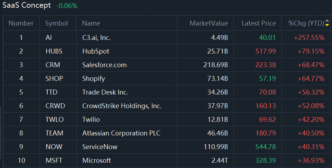The height and width of the screenshot is (168, 332).
Task: Click the %Chg (YTD) column header
Action: [306, 23]
